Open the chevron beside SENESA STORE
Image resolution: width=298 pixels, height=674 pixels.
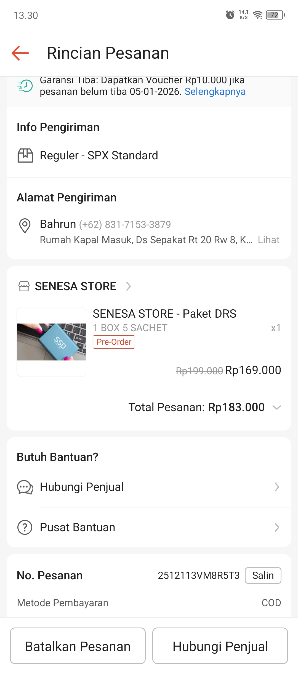(128, 286)
